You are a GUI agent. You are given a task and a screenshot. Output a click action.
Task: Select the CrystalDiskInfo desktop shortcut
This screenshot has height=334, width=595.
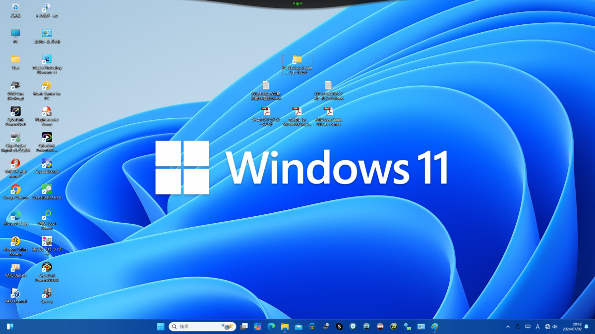(47, 166)
